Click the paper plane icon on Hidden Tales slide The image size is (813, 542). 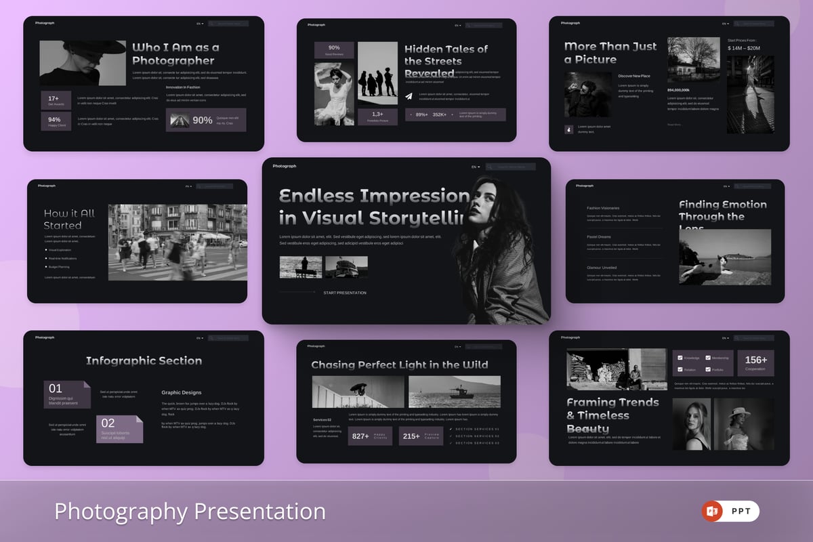[x=409, y=96]
